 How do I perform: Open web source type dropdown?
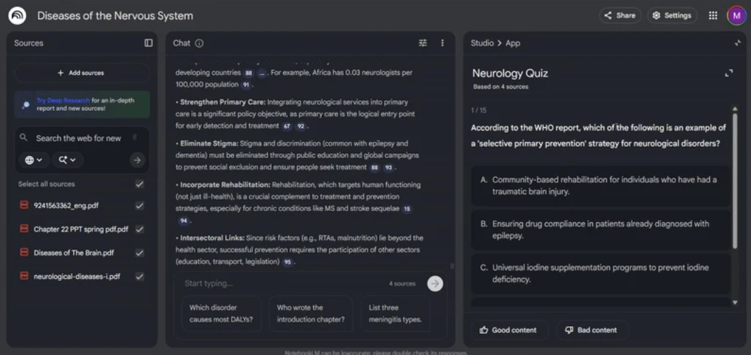click(x=33, y=160)
